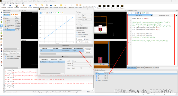Open the Docs KB icon
The height and width of the screenshot is (96, 178).
(x=104, y=6)
